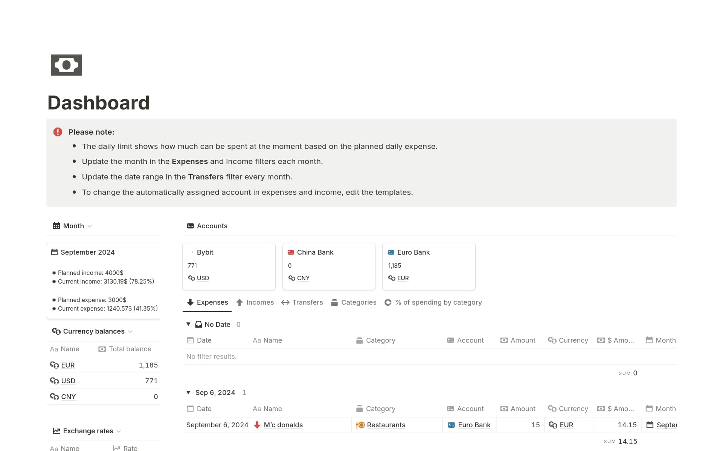The image size is (723, 451).
Task: Open the Euro Bank account card
Action: coord(429,266)
